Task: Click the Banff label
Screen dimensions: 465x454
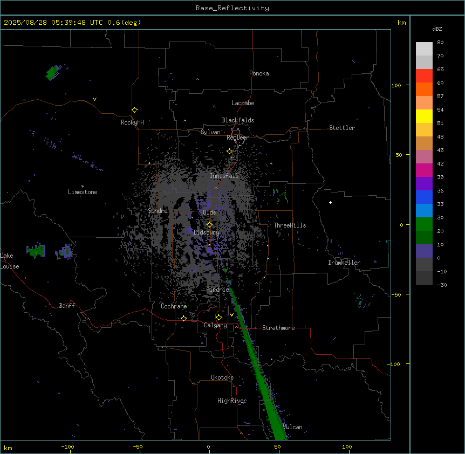Action: point(67,306)
